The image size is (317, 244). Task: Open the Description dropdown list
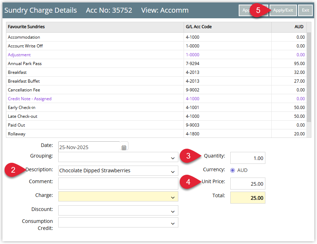pyautogui.click(x=173, y=172)
